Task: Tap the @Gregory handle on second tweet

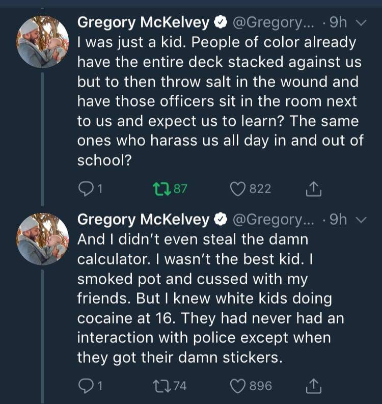Action: (x=274, y=219)
